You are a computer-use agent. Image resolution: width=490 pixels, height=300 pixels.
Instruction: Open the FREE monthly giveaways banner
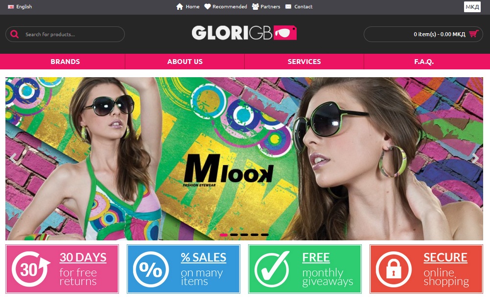point(304,269)
